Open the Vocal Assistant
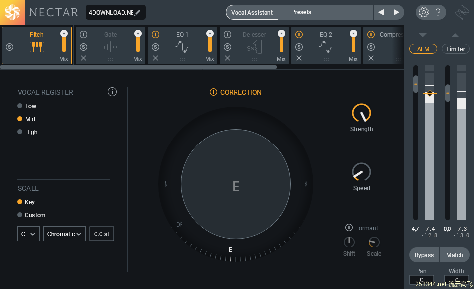Screen dimensions: 474x289 point(252,12)
